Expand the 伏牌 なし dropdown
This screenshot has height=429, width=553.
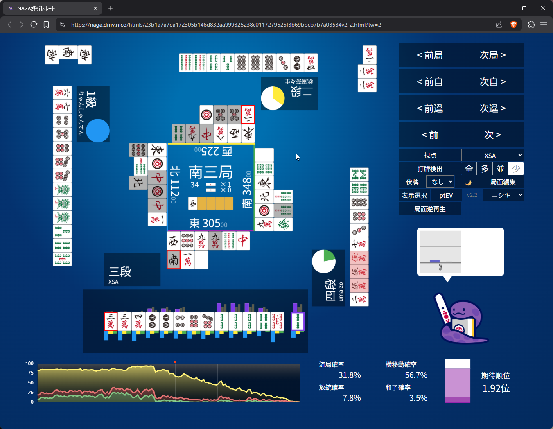(440, 182)
